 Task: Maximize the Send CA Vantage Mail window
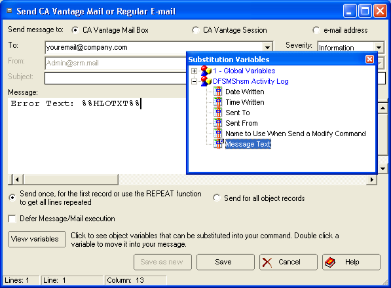coord(365,11)
